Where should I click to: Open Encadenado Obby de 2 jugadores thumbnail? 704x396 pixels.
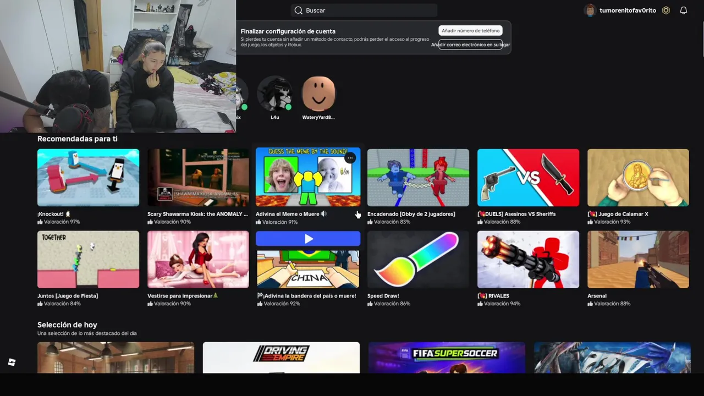point(418,178)
